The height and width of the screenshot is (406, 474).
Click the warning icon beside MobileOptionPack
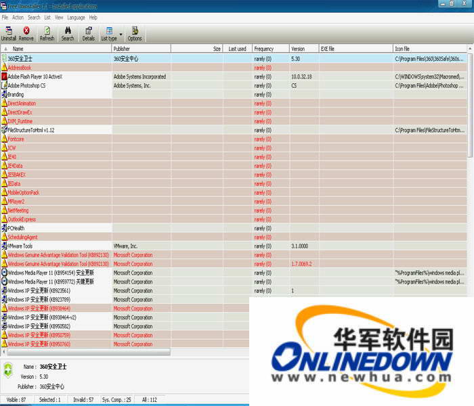(x=4, y=192)
